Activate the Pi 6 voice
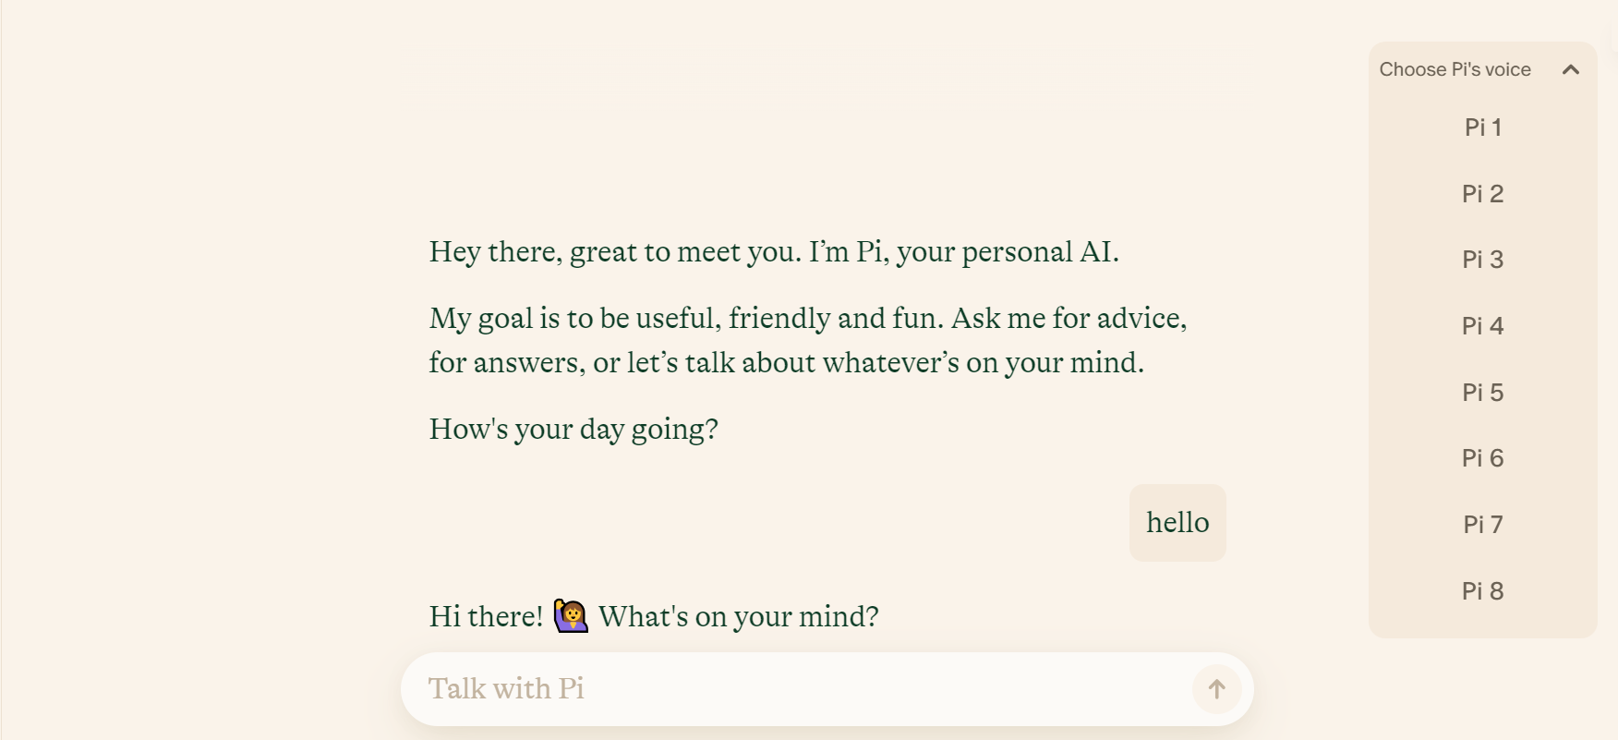The height and width of the screenshot is (740, 1618). coord(1482,457)
